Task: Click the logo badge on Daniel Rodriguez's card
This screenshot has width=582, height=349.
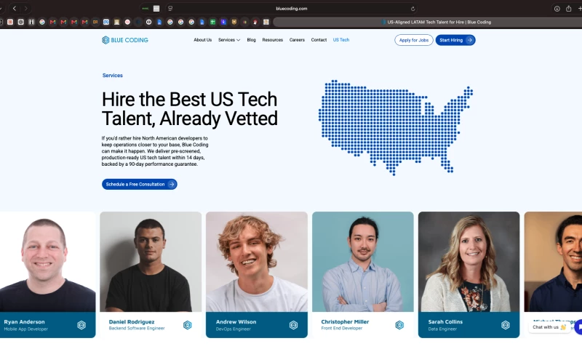Action: point(188,325)
